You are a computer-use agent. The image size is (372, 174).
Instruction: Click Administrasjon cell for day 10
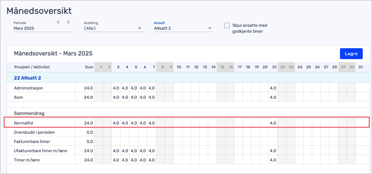[178, 88]
